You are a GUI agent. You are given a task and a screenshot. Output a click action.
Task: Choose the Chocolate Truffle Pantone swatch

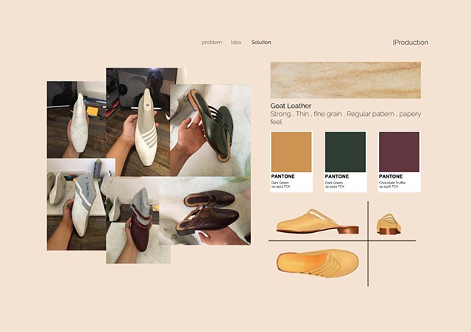point(399,151)
